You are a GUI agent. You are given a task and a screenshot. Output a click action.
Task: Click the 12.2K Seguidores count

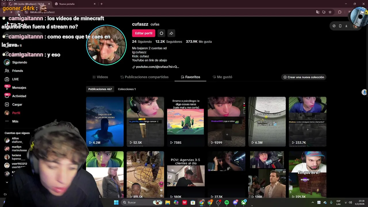coord(169,42)
